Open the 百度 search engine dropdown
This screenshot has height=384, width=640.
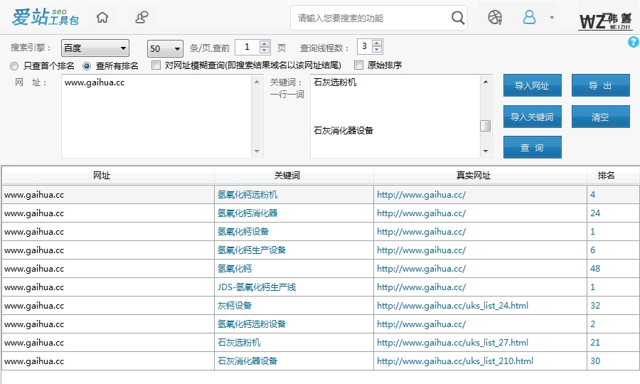tap(95, 48)
